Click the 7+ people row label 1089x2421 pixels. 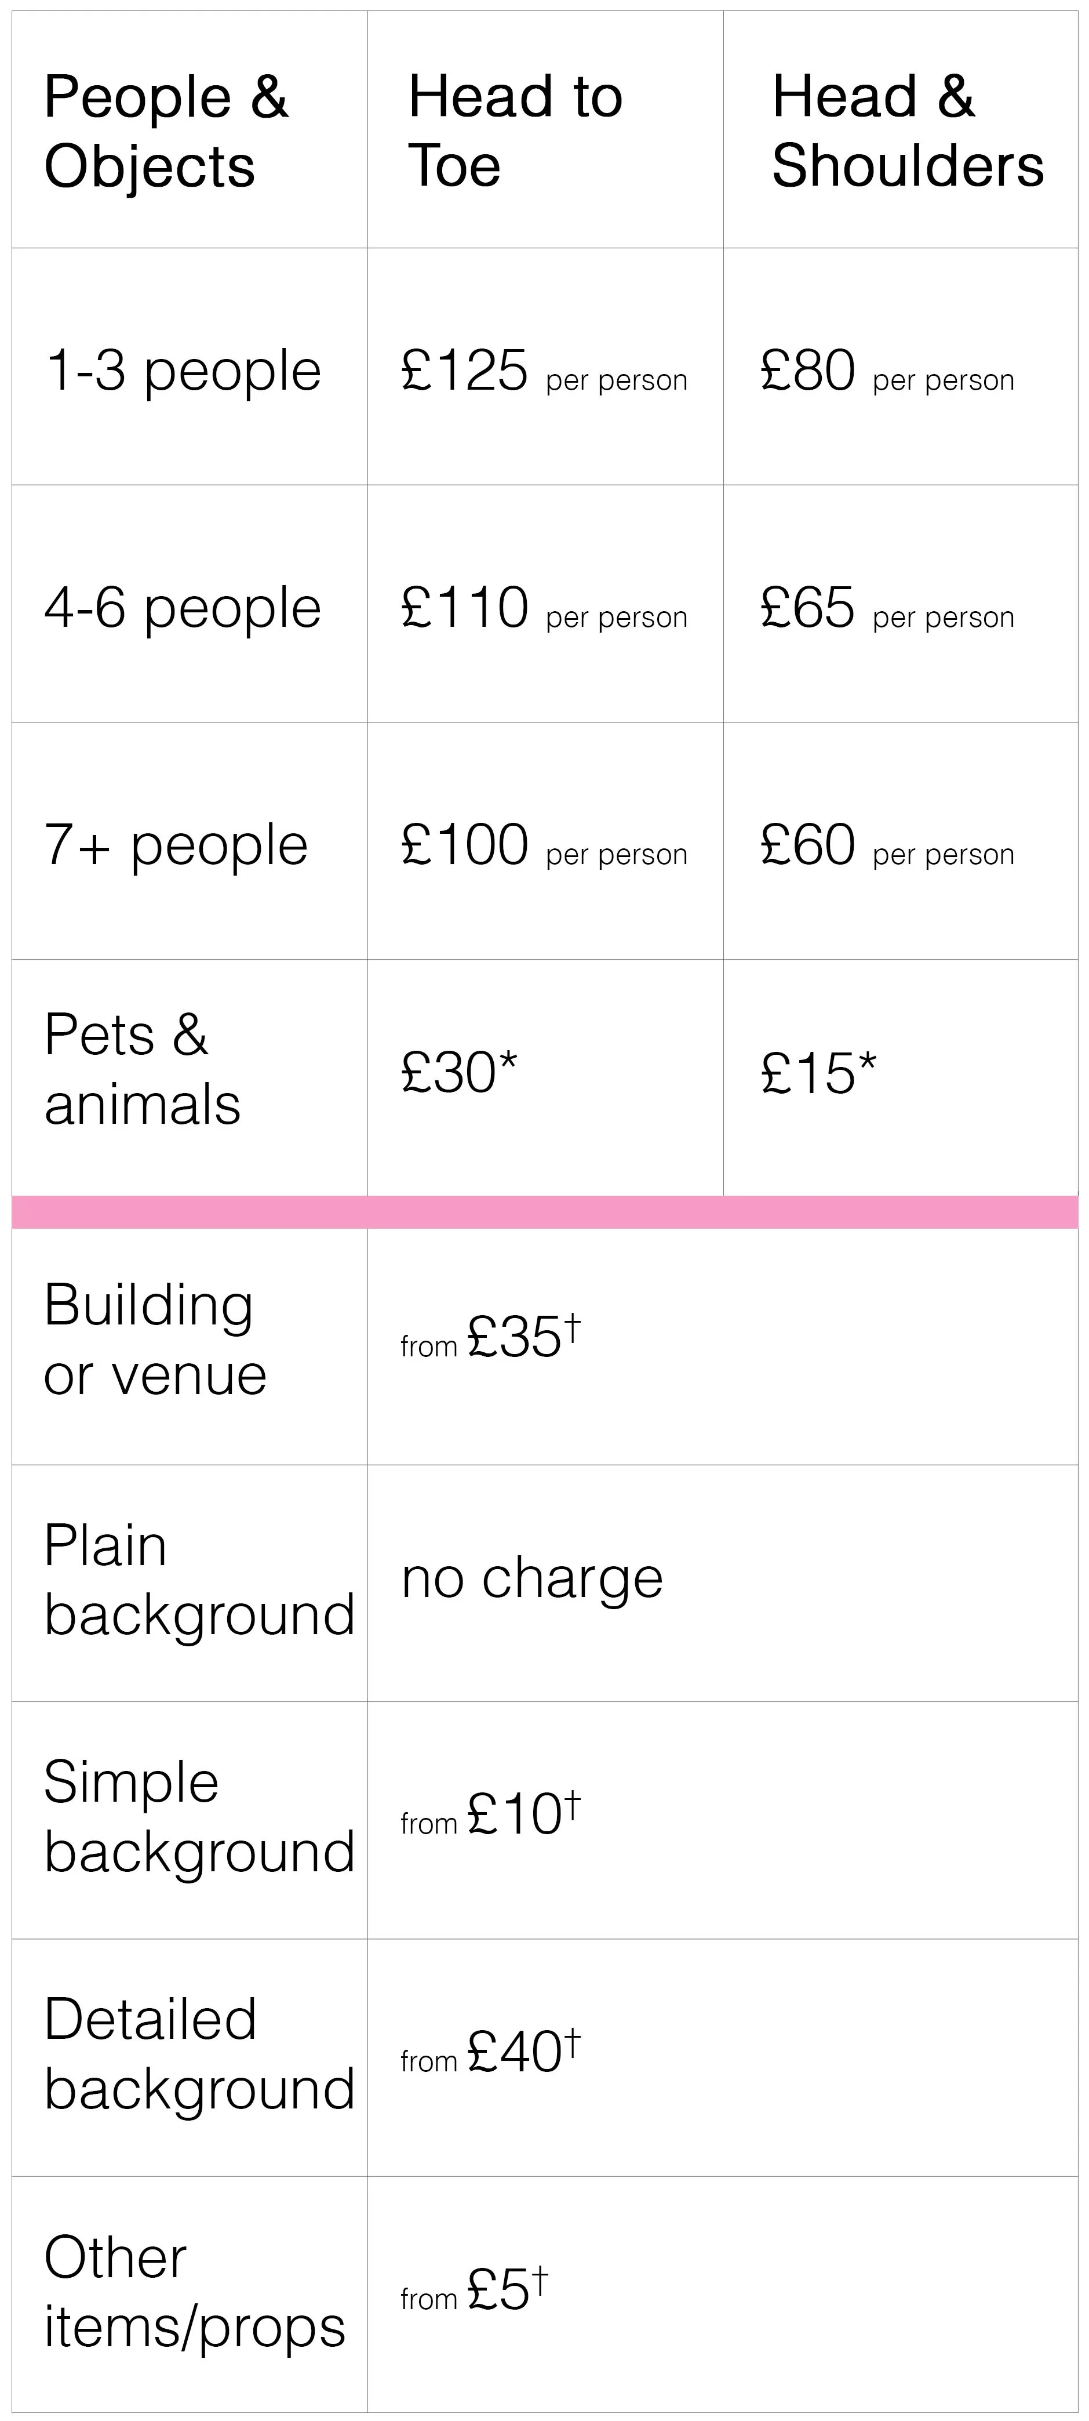tap(176, 845)
